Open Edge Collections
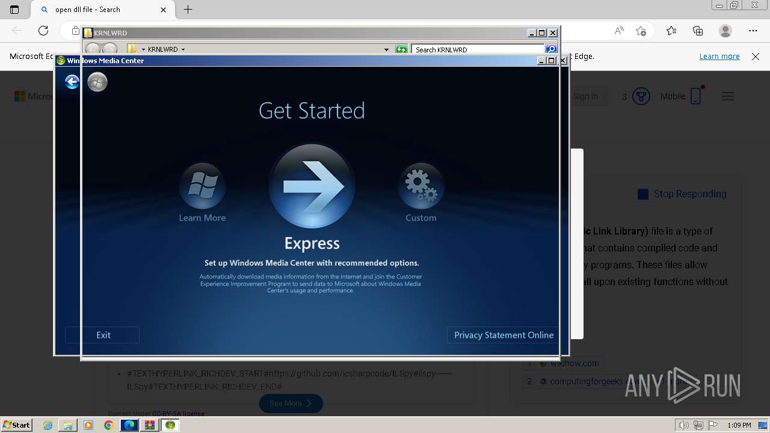The image size is (770, 433). (x=698, y=31)
